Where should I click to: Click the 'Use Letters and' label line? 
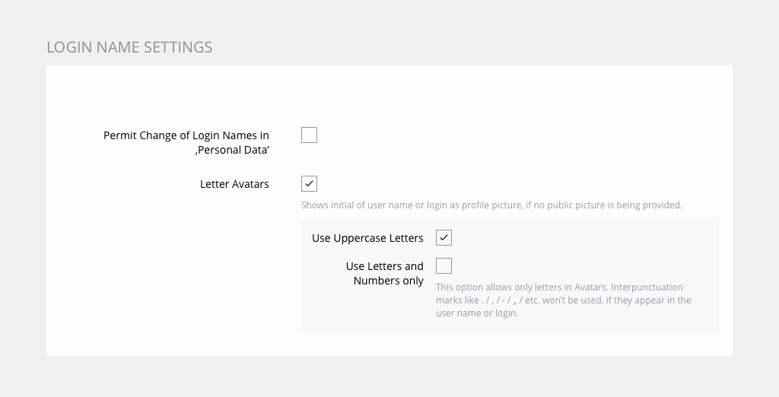384,266
